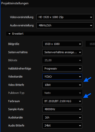Image resolution: width=95 pixels, height=132 pixels.
Task: Open the Seitenverhältnis dropdown
Action: pyautogui.click(x=62, y=52)
